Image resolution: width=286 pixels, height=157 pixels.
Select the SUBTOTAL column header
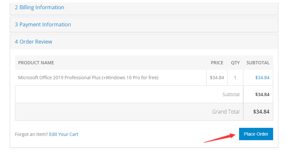[x=258, y=63]
